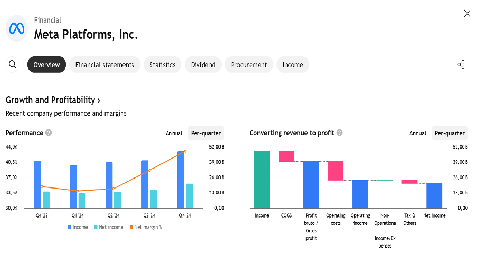This screenshot has width=478, height=257.
Task: Click the green Income waterfall bar
Action: (262, 180)
